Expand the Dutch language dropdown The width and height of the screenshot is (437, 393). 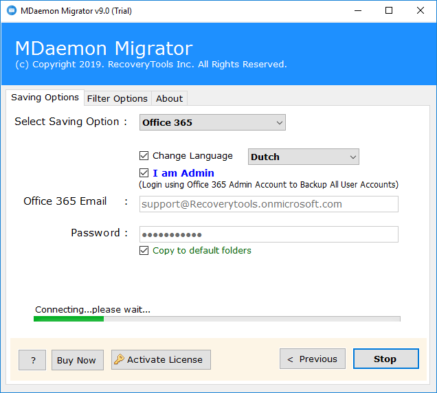point(304,157)
